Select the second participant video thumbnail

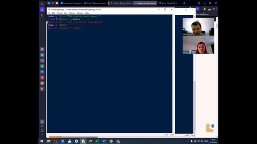(x=198, y=45)
